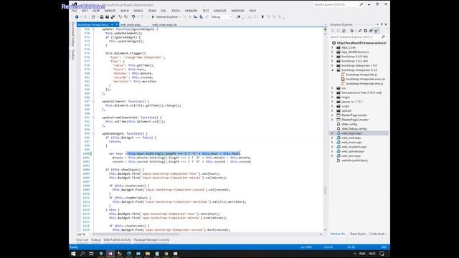Image resolution: width=459 pixels, height=258 pixels.
Task: Open the Toolbox side tab
Action: point(72,54)
